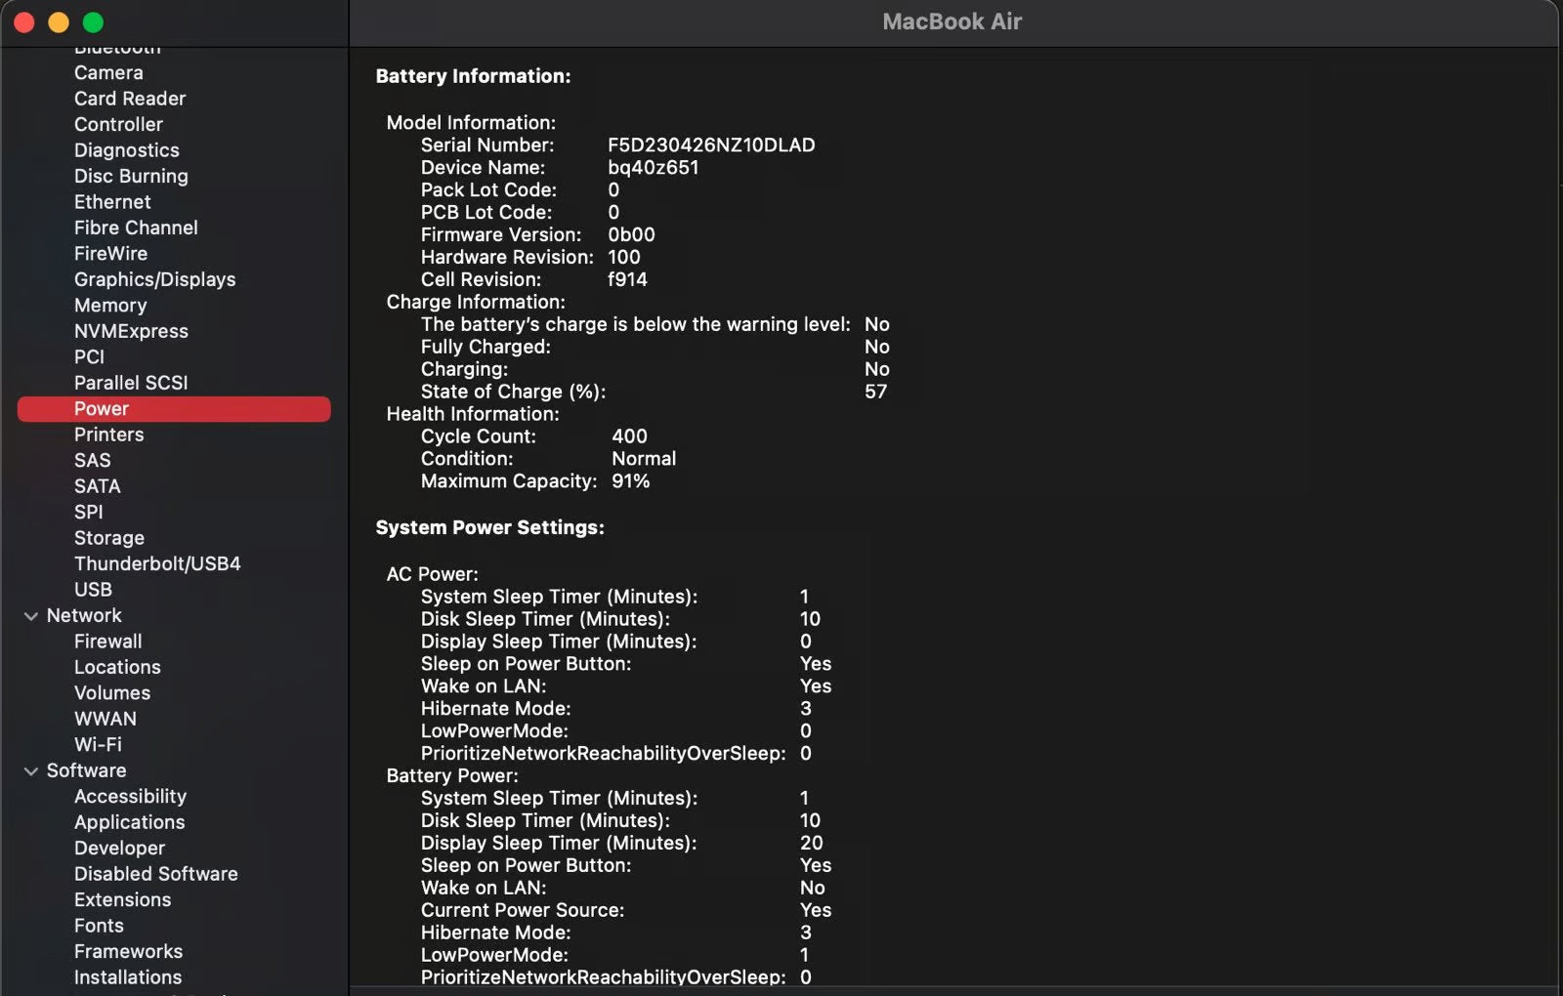Screen dimensions: 1563x996
Task: Click the green zoom window button
Action: [94, 22]
